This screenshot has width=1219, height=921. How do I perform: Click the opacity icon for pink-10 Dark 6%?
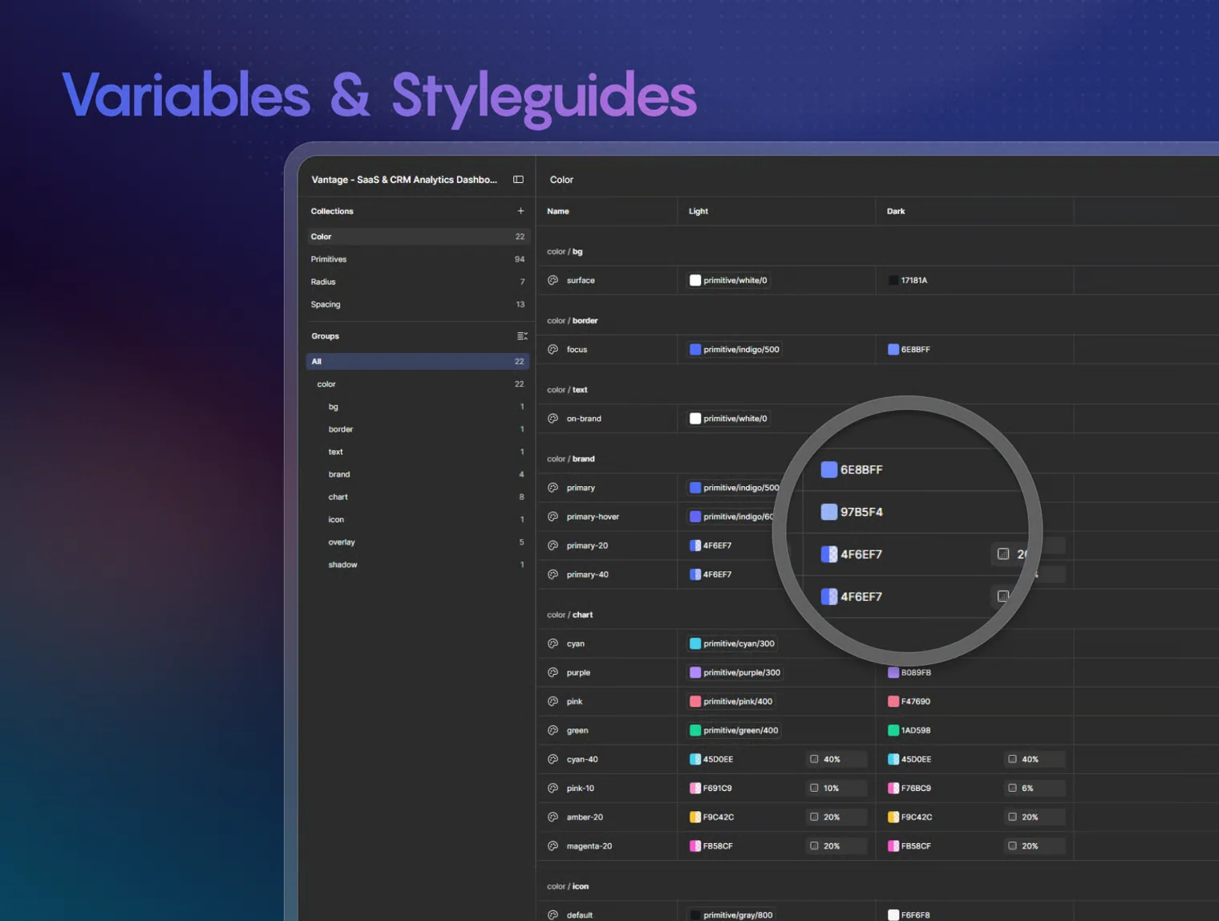[x=1012, y=788]
